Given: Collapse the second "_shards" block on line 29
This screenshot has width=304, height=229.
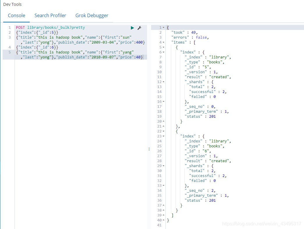Looking at the screenshot, I should pyautogui.click(x=163, y=166).
